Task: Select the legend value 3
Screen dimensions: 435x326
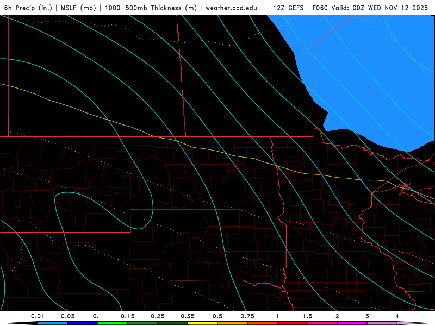Action: pos(367,316)
